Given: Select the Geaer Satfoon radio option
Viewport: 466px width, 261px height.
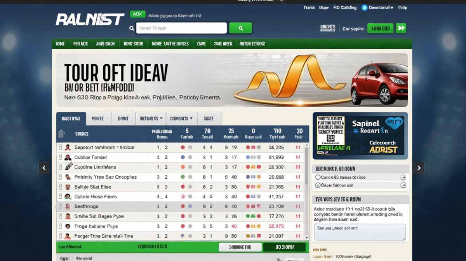Looking at the screenshot, I should (318, 185).
